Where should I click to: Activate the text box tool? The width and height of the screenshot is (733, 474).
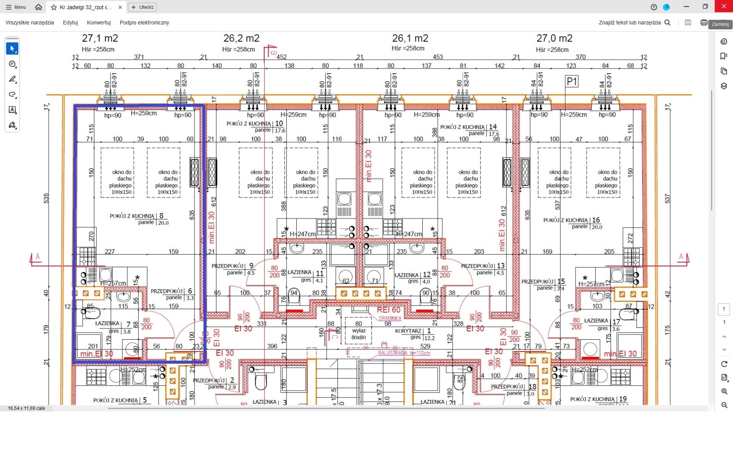pyautogui.click(x=12, y=110)
